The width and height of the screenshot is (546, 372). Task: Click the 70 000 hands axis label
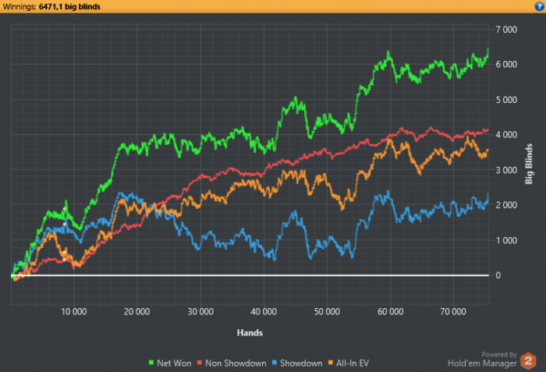point(453,312)
